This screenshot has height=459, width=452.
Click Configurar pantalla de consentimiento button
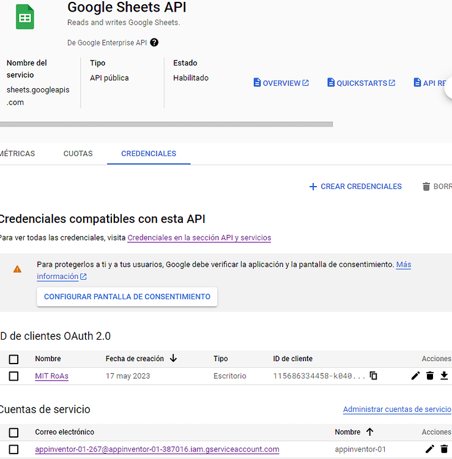(x=127, y=297)
